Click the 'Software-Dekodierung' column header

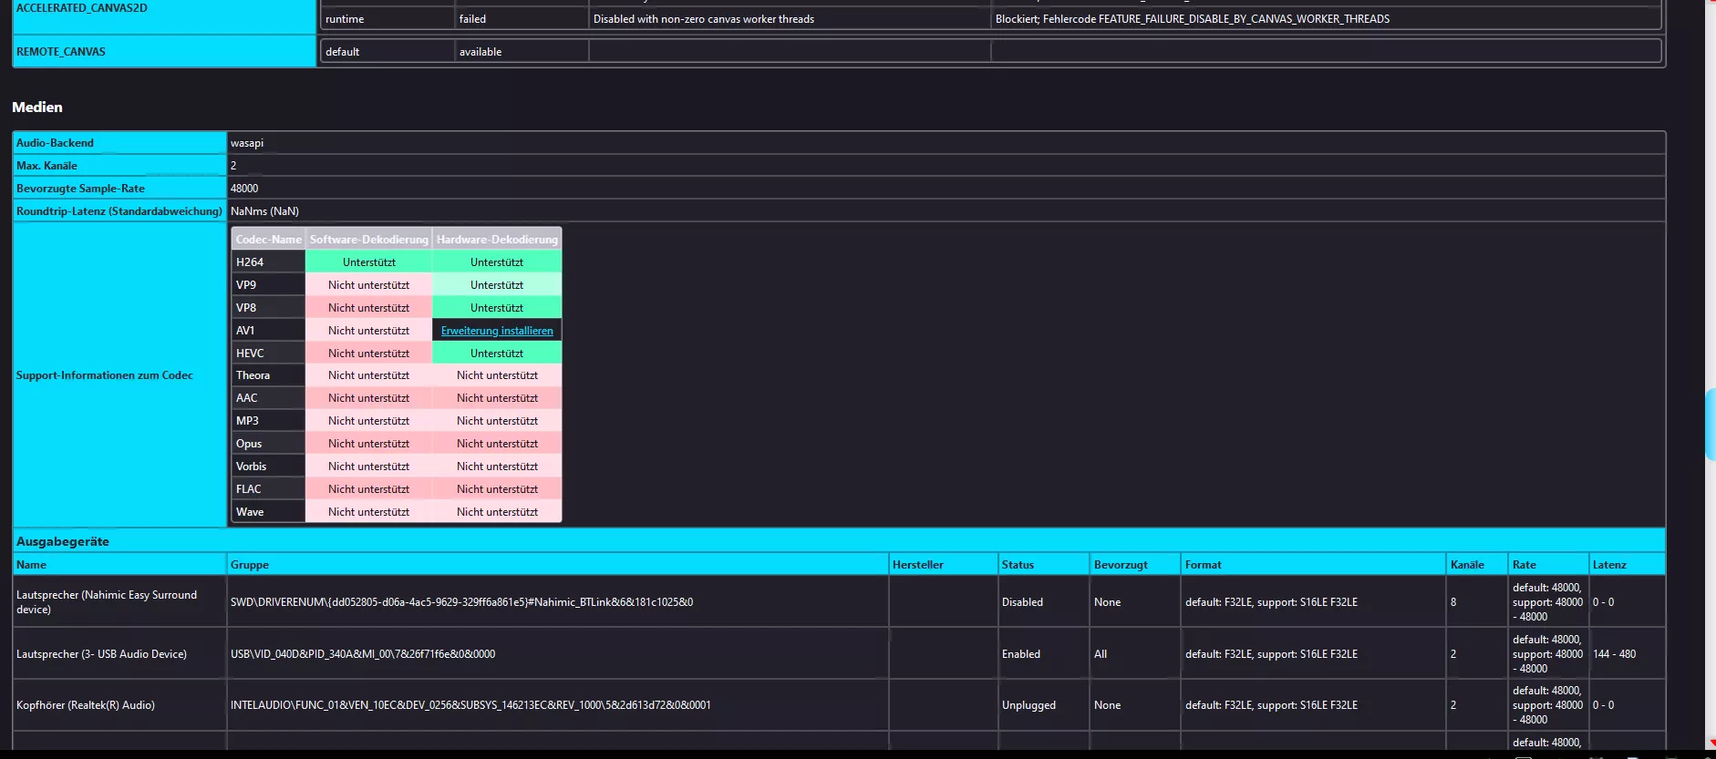click(x=368, y=240)
